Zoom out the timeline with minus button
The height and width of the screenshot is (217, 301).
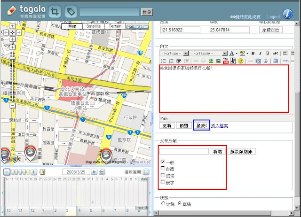tap(7, 172)
